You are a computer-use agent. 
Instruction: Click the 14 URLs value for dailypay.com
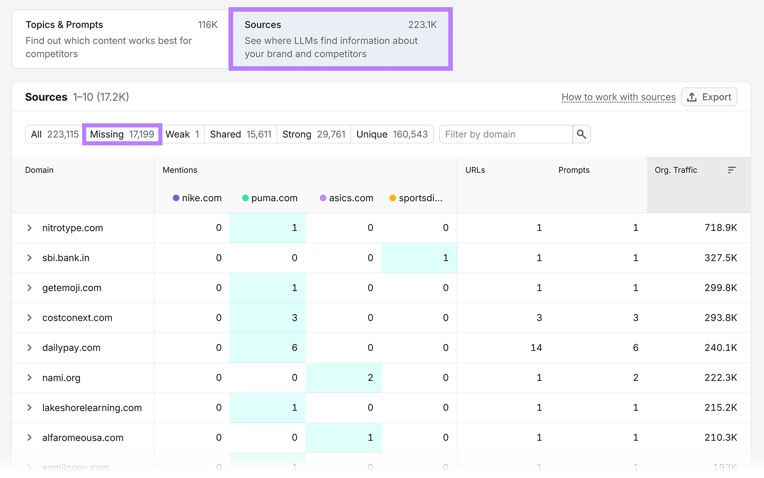536,348
